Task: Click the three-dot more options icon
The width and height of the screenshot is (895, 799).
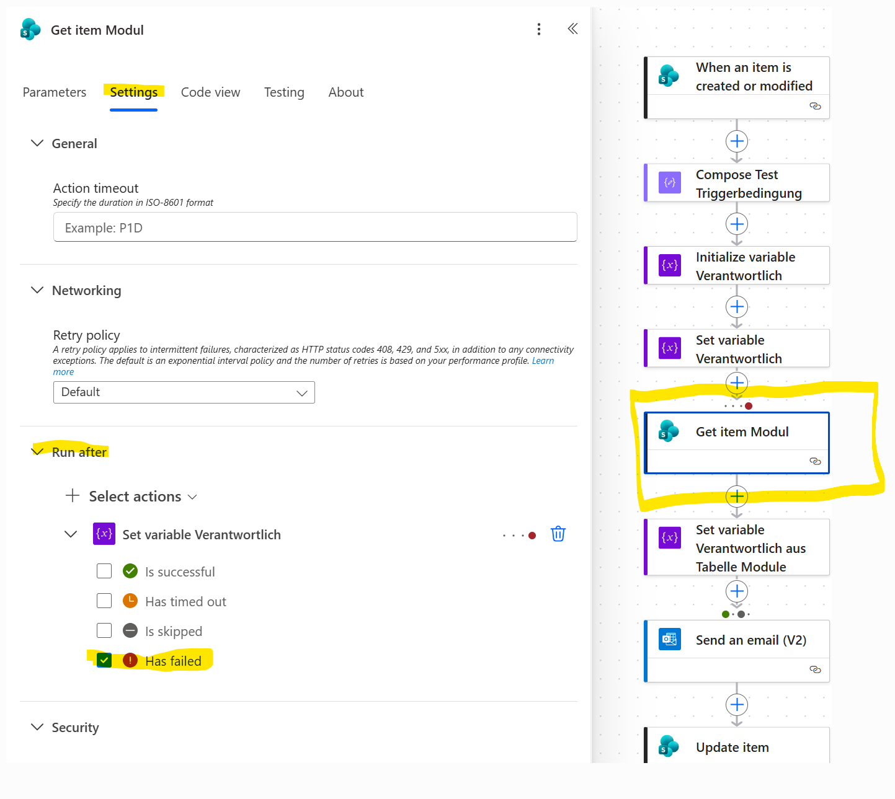Action: point(538,29)
